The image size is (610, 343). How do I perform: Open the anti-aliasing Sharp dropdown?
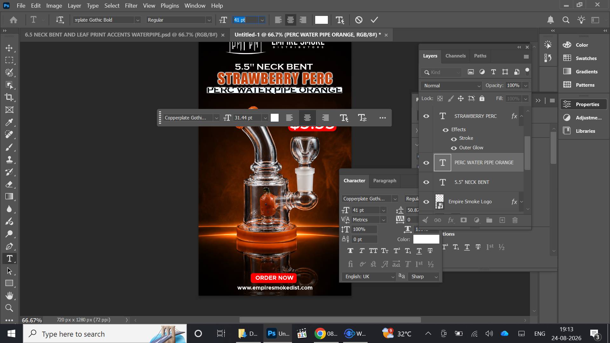click(x=424, y=277)
